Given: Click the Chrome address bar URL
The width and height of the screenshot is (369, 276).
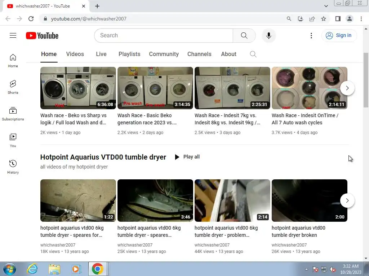Looking at the screenshot, I should point(89,19).
